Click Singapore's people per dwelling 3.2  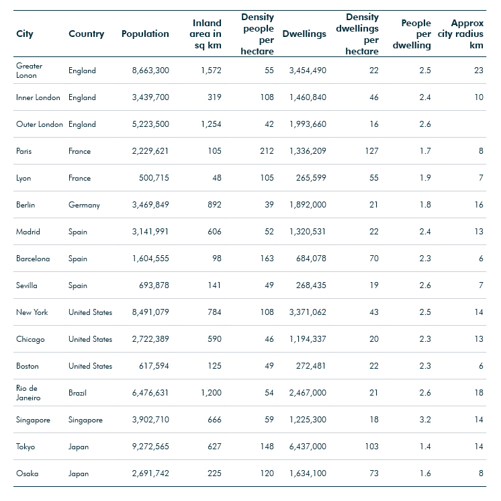tap(425, 420)
